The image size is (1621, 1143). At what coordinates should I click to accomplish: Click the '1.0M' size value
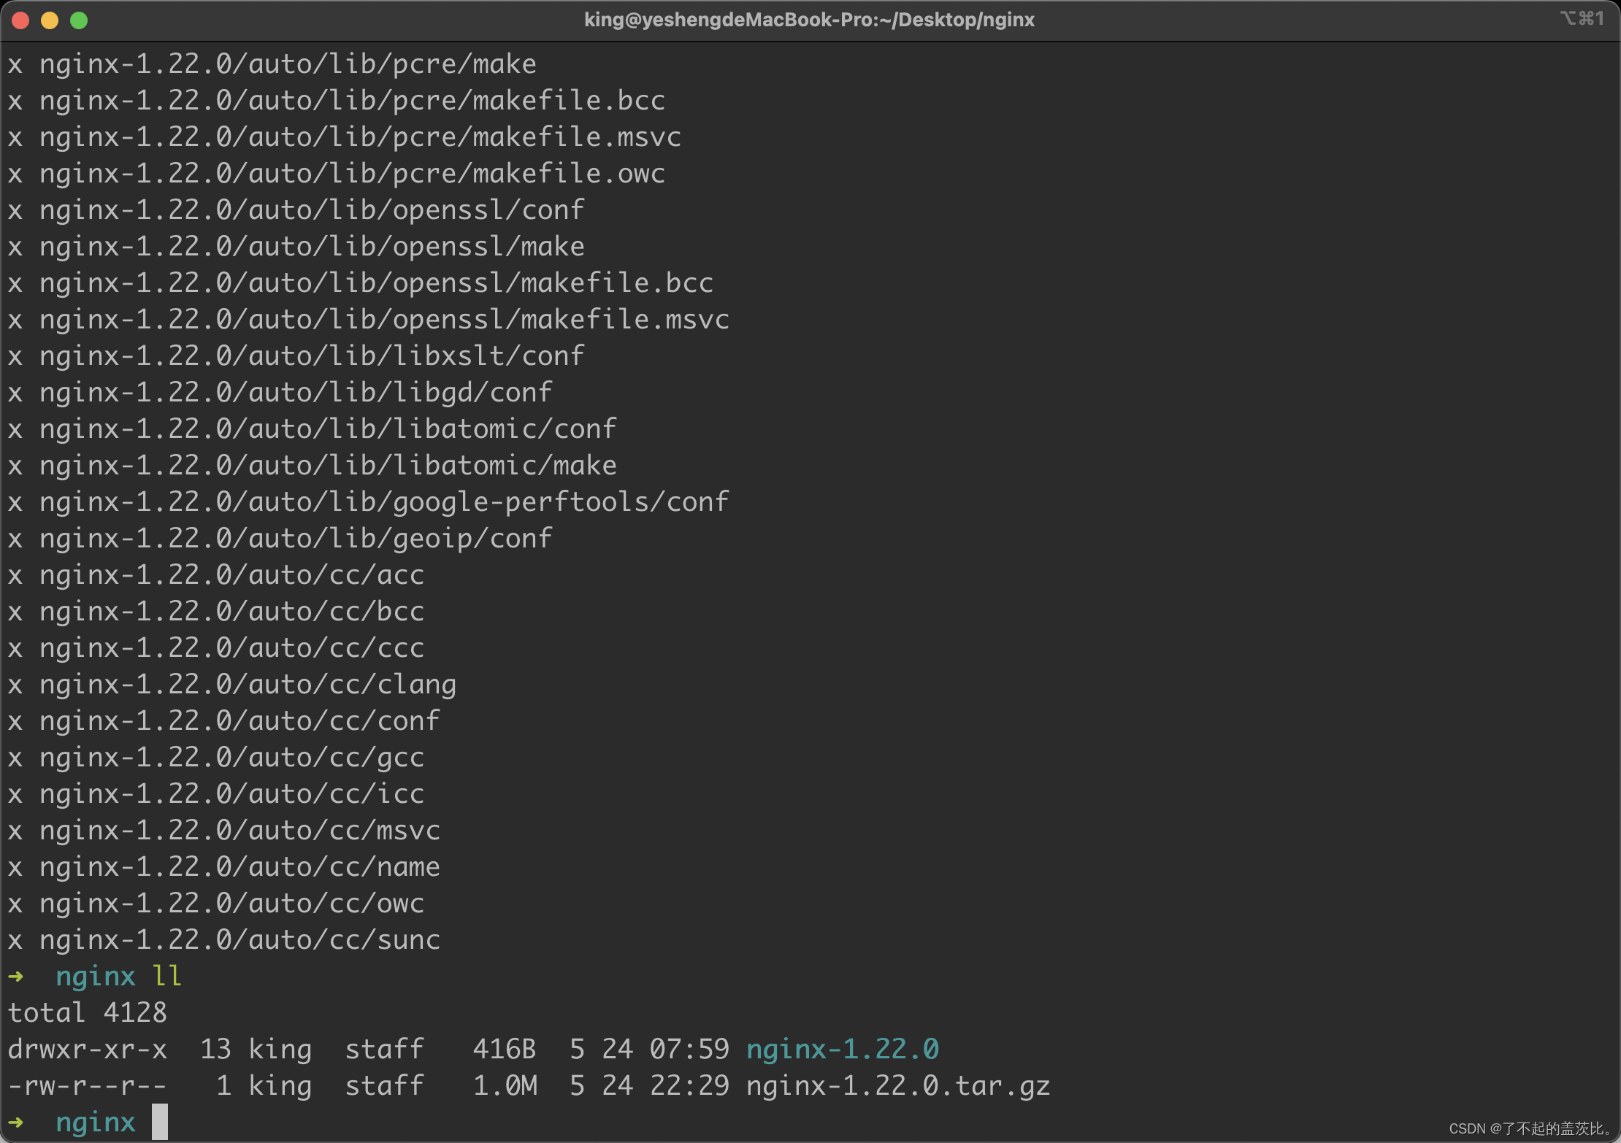pos(505,1086)
